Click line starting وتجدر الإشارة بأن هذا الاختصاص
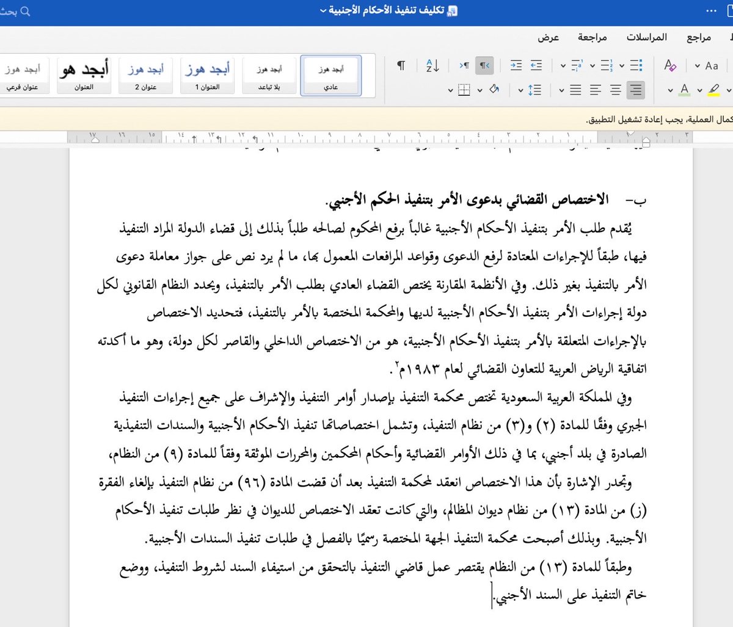 click(365, 482)
